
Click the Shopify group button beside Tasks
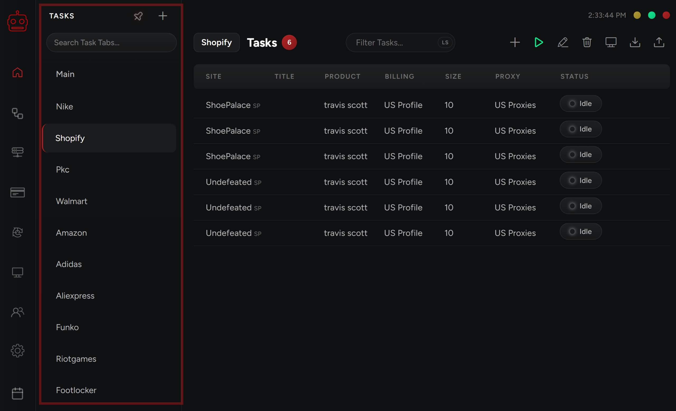click(217, 42)
